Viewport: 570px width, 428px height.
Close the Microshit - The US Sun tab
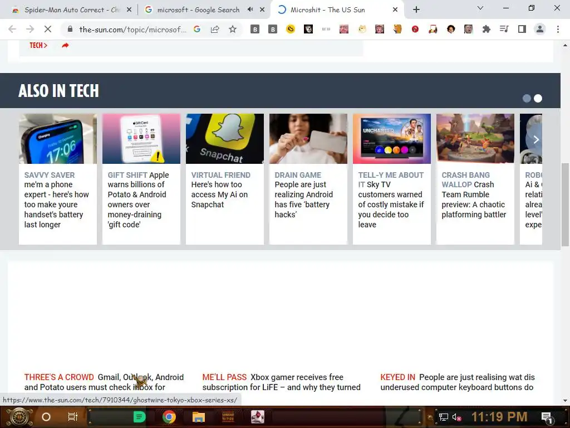coord(395,10)
